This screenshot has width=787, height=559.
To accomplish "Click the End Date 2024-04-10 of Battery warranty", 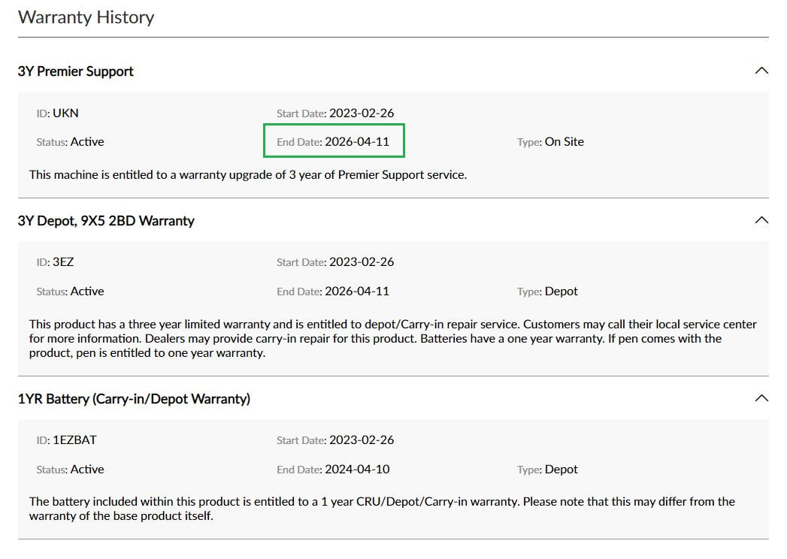I will click(x=359, y=469).
